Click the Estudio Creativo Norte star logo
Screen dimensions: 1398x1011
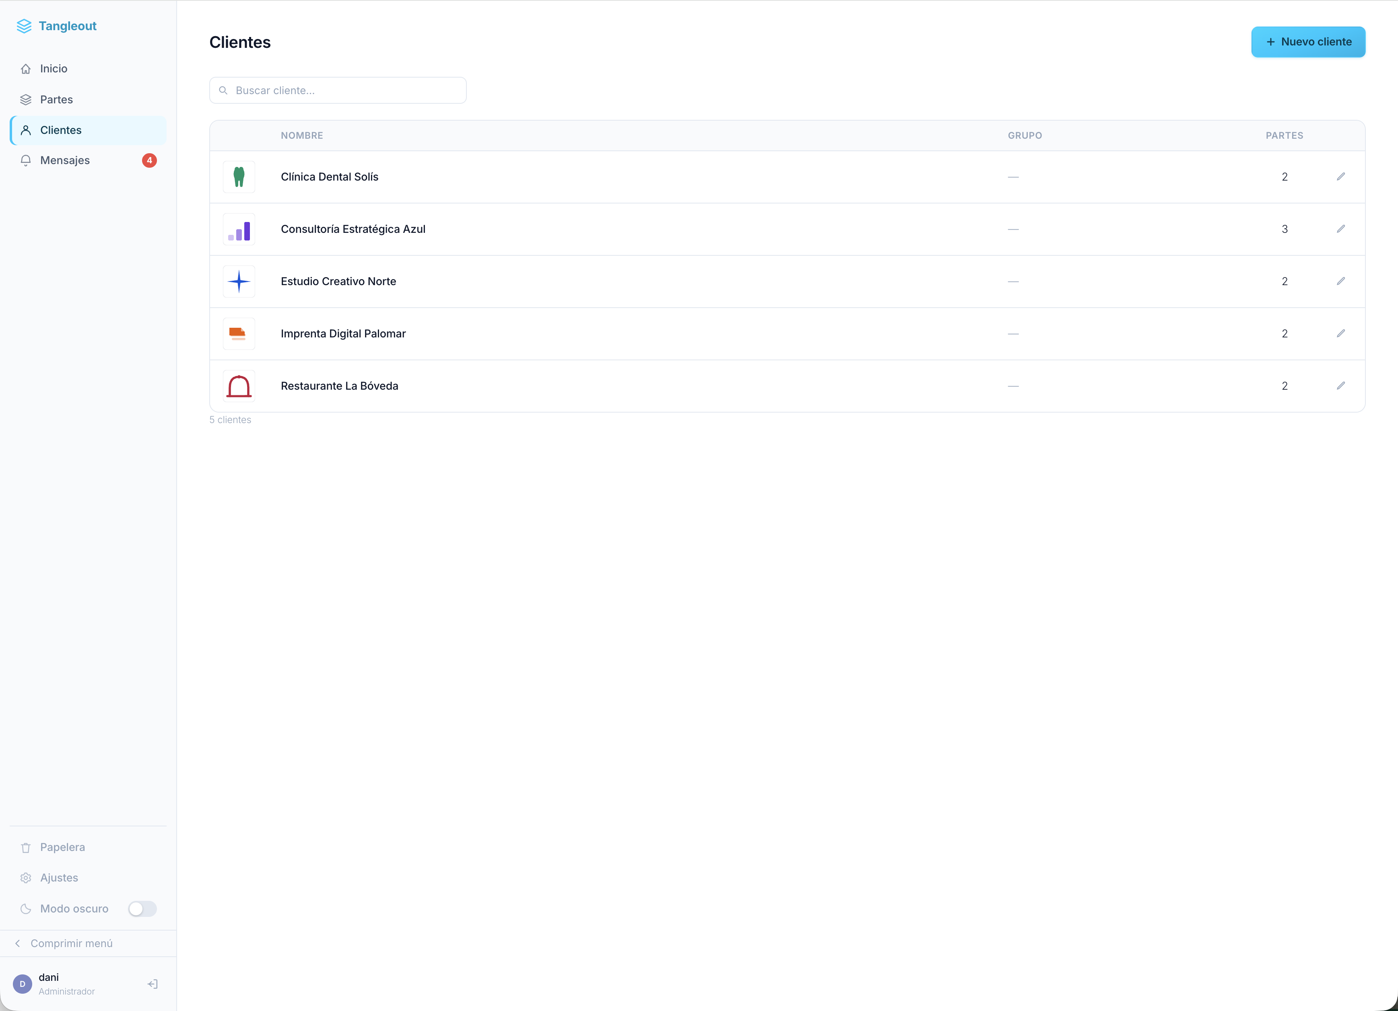(x=239, y=282)
